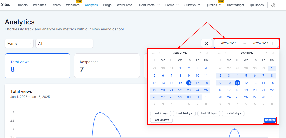Select the Analytics tab
Screen dimensions: 286x138
pyautogui.click(x=91, y=5)
